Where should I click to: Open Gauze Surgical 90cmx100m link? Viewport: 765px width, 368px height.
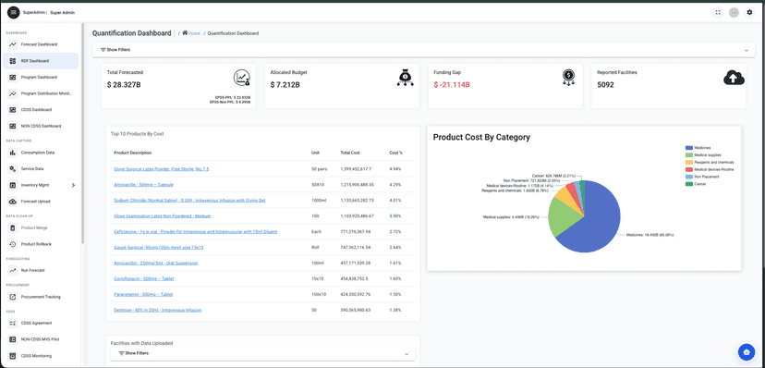pyautogui.click(x=159, y=248)
